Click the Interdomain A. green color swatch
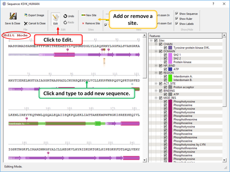Viewport: 230px width, 172px height. click(x=170, y=77)
